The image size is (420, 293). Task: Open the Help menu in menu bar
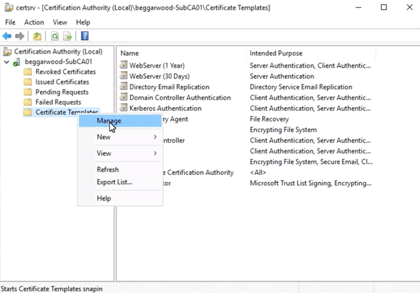[83, 22]
